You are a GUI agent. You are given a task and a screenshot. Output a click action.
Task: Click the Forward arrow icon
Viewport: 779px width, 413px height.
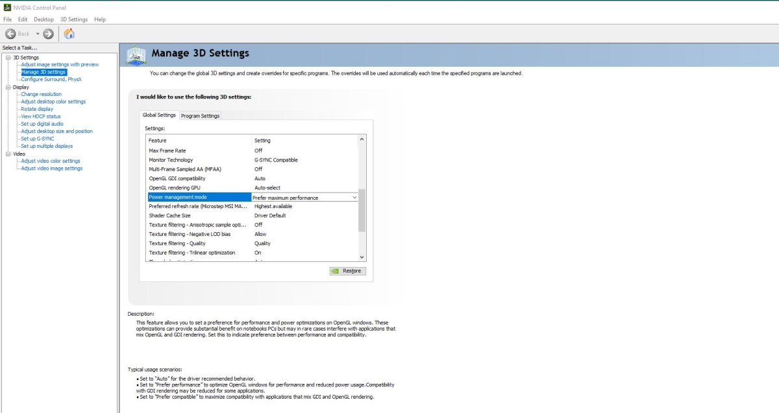pos(49,34)
